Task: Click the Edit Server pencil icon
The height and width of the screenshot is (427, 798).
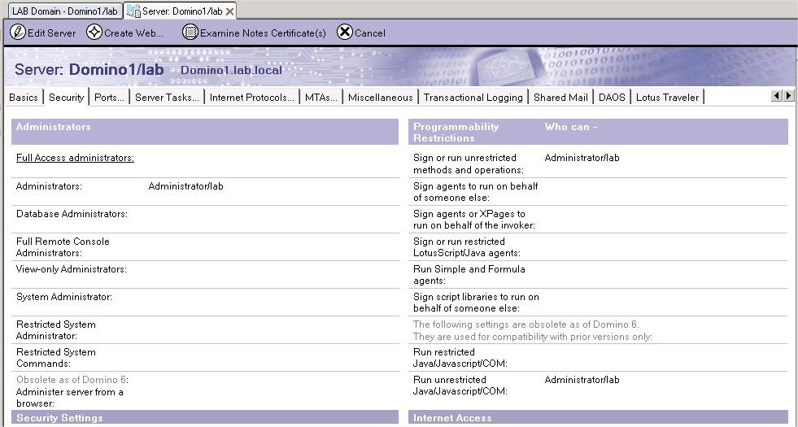Action: tap(18, 33)
